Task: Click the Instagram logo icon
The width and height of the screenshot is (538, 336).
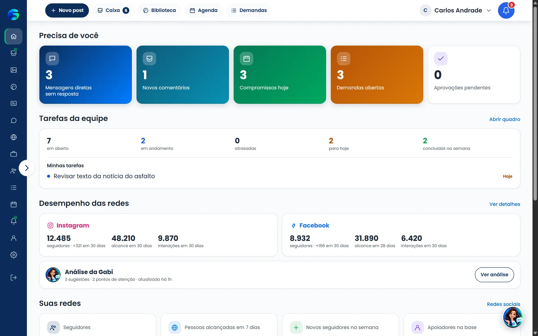Action: coord(50,225)
